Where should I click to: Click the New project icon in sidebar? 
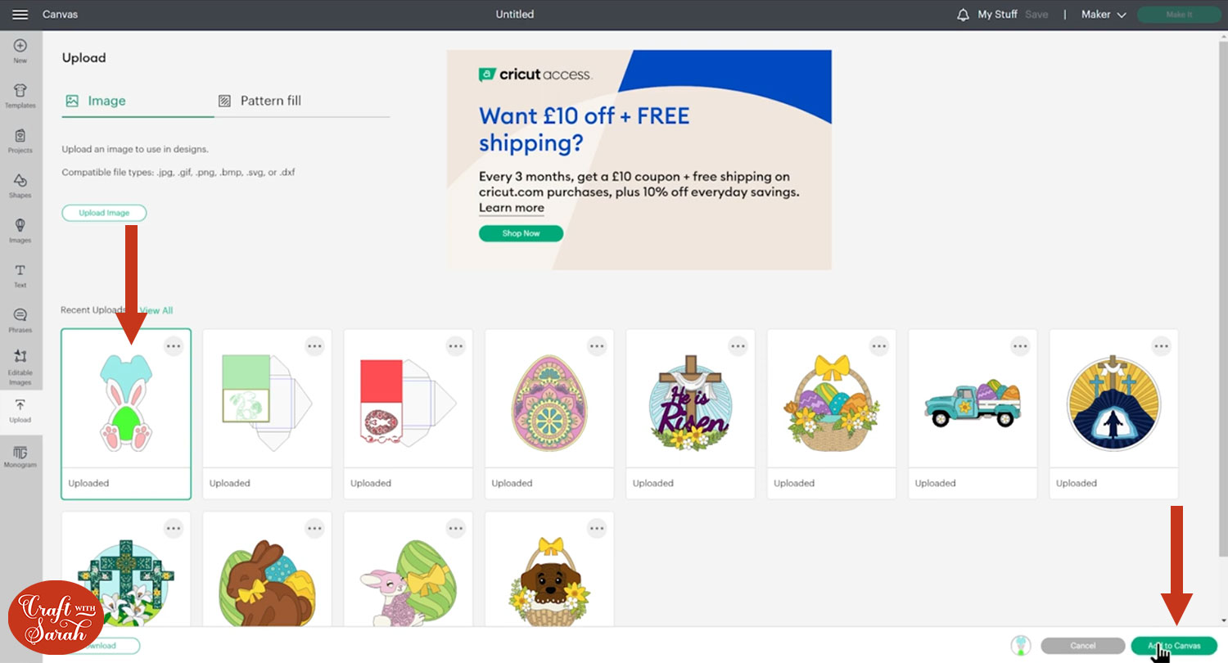click(20, 52)
